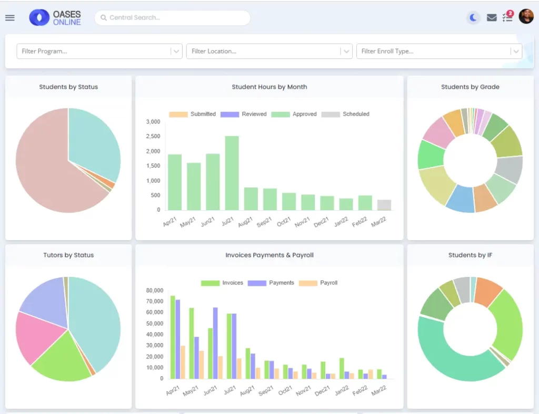Click the Oases Online logo
The height and width of the screenshot is (414, 539).
(56, 18)
